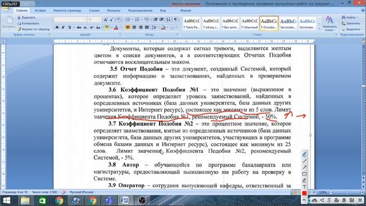Save the captured screenshot

pos(352,200)
